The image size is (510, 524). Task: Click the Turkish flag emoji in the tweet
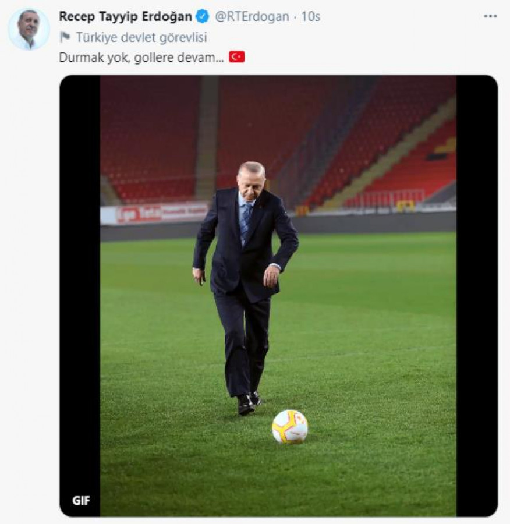236,57
